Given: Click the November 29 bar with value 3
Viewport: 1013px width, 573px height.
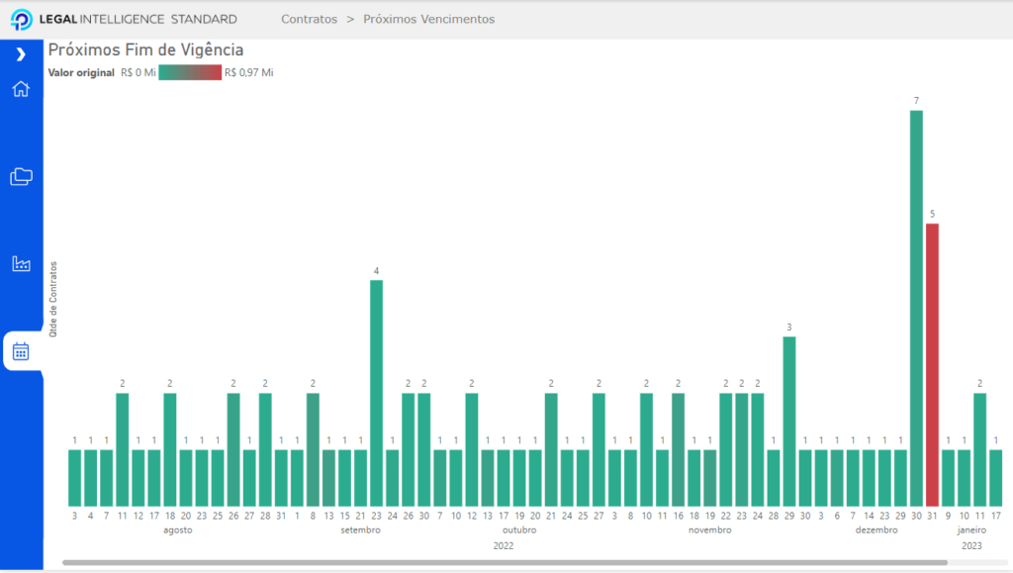Looking at the screenshot, I should [x=789, y=421].
